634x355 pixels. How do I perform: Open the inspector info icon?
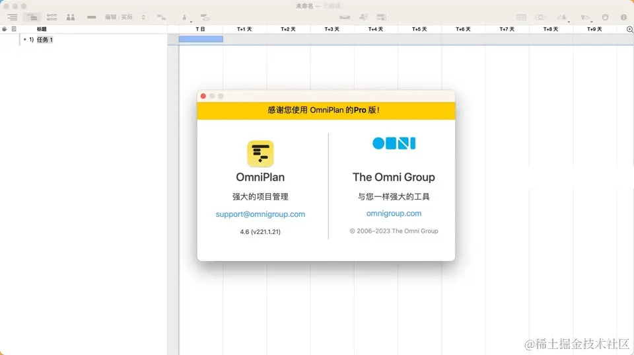[623, 17]
